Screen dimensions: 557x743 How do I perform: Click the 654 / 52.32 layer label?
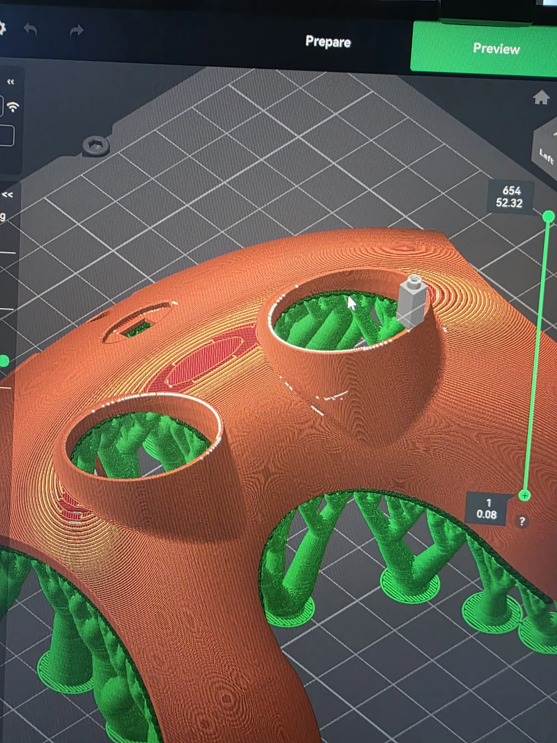pyautogui.click(x=510, y=197)
